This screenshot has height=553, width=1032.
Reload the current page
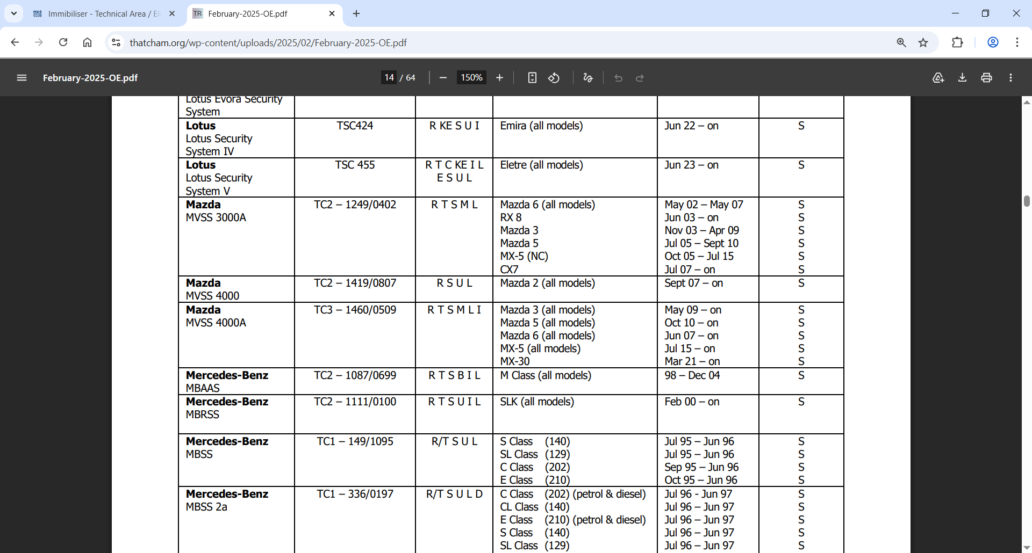pos(63,42)
